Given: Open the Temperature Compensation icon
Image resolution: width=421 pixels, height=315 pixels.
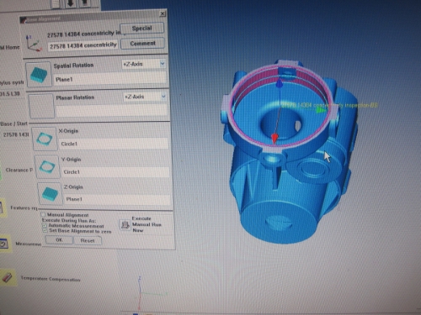Looking at the screenshot, I should (8, 277).
